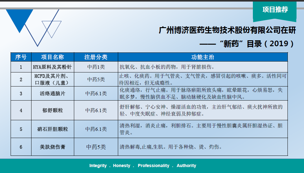Click the 项目推荐 teal badge
Screen dimensions: 304x173
pyautogui.click(x=275, y=10)
